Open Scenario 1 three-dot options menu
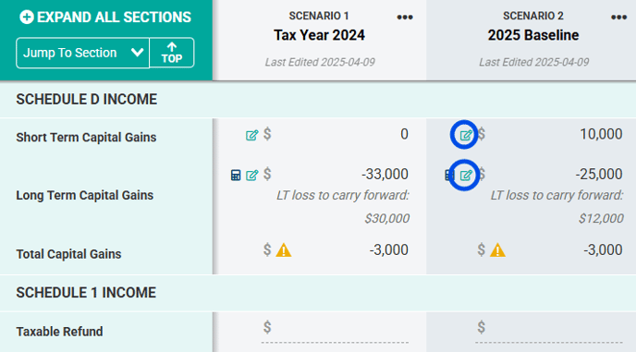636x352 pixels. [x=405, y=17]
